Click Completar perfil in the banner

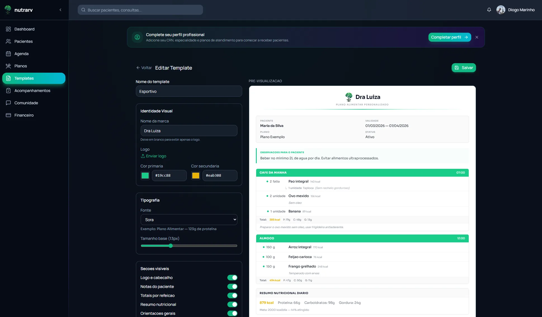coord(449,37)
